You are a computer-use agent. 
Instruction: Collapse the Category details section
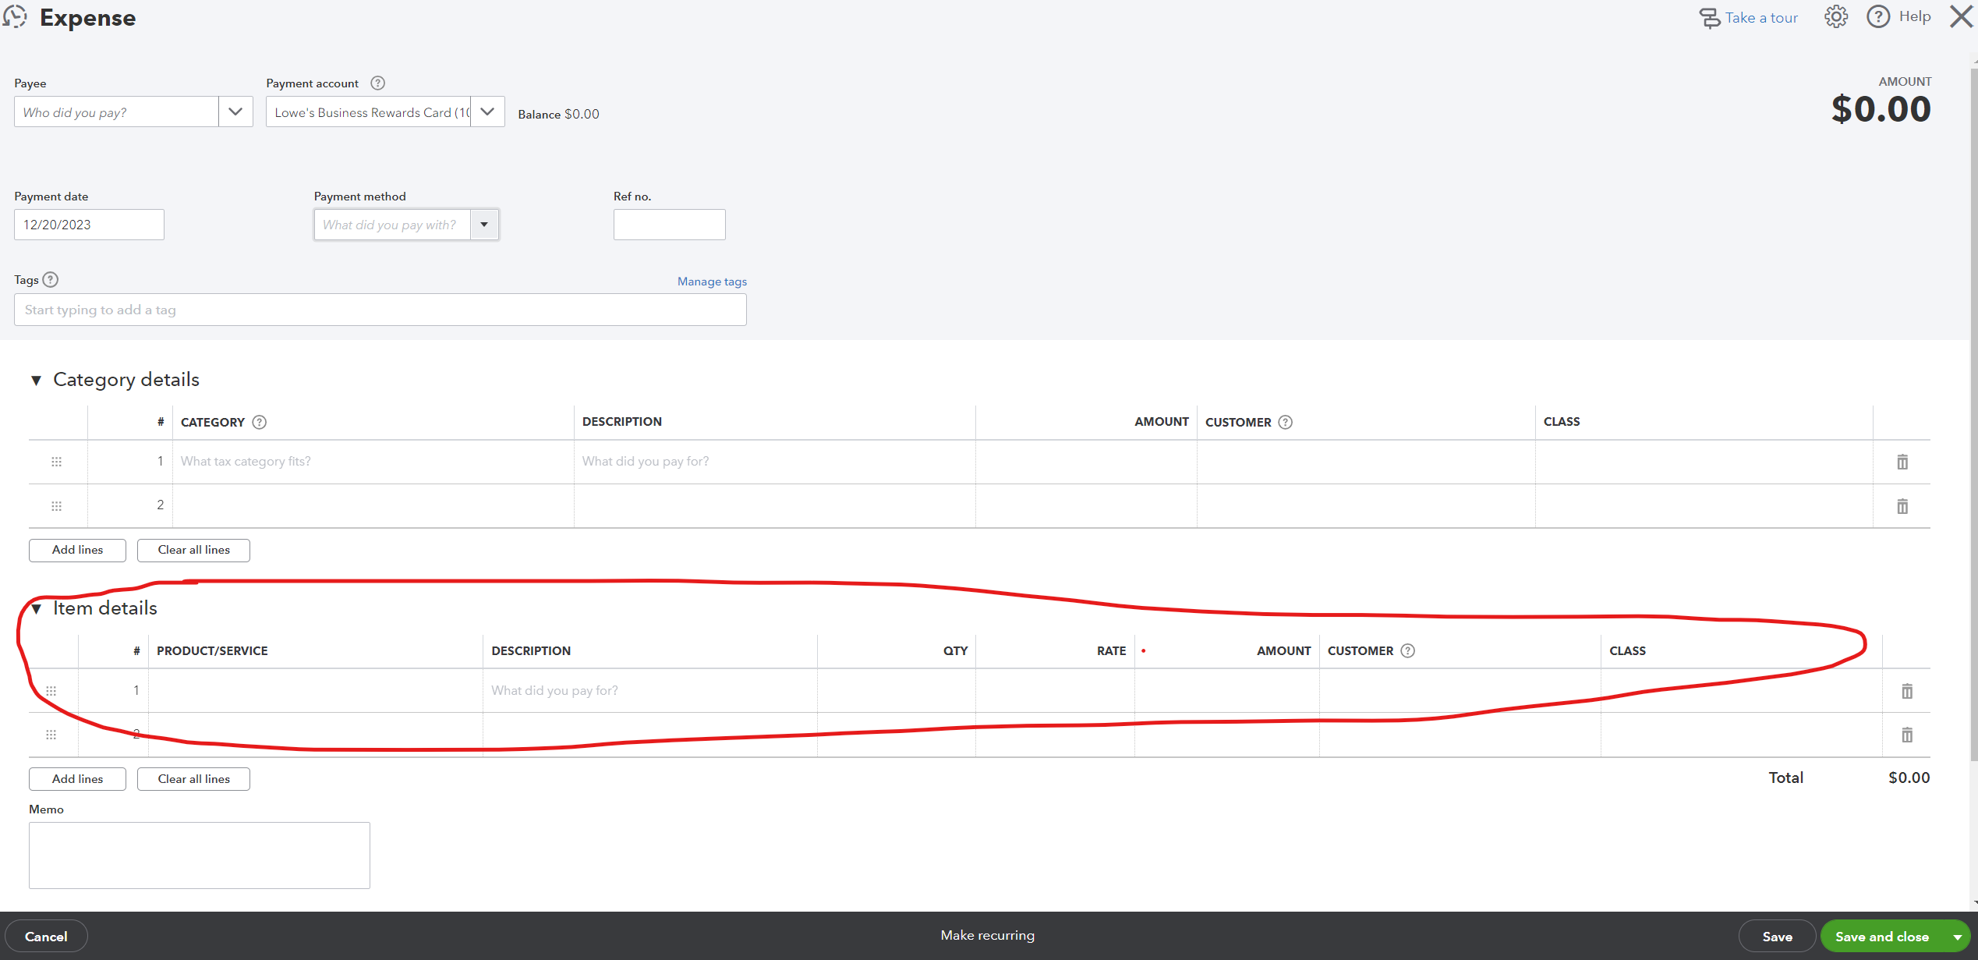(x=36, y=380)
